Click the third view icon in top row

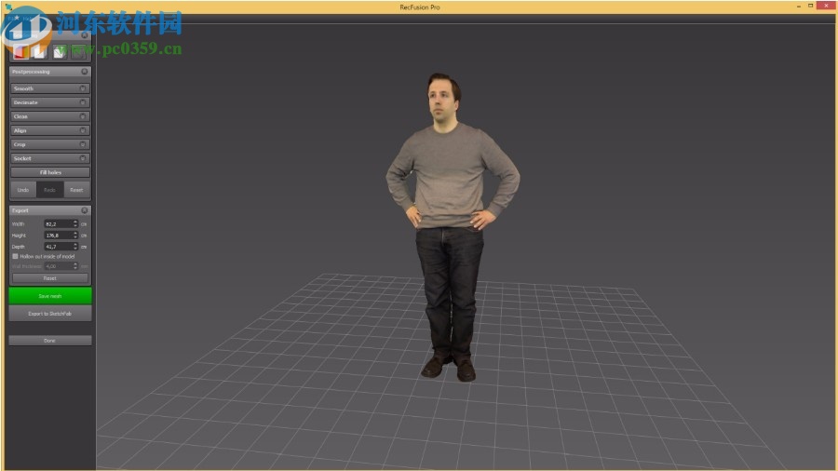(60, 52)
